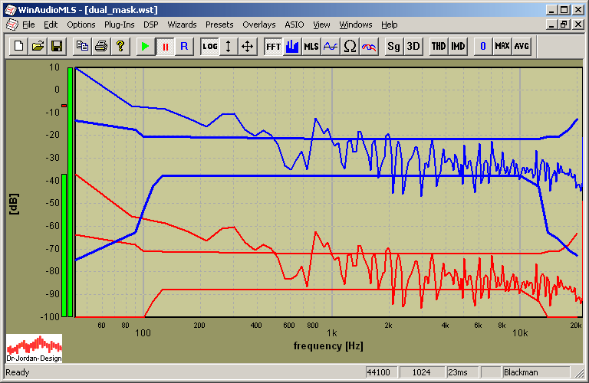Open the 3D waterfall view
This screenshot has width=589, height=383.
413,46
